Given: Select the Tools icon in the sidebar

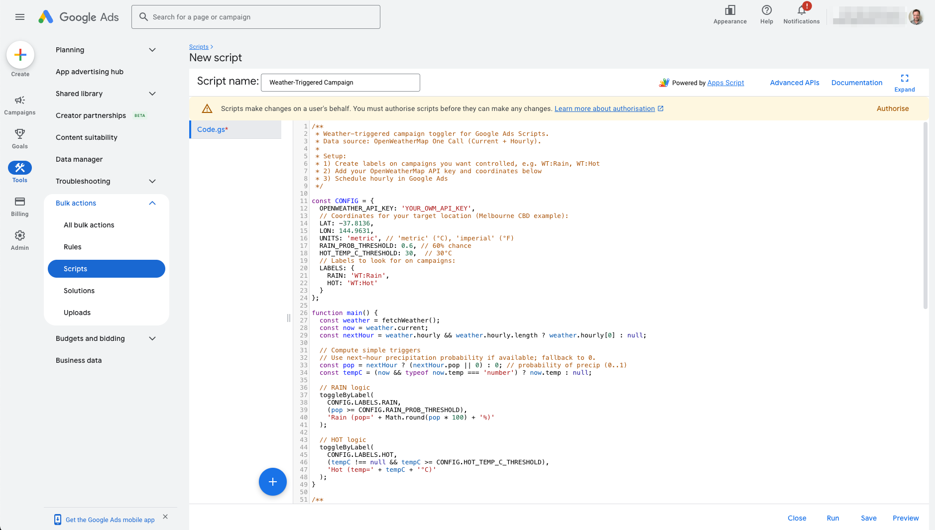Looking at the screenshot, I should tap(19, 168).
